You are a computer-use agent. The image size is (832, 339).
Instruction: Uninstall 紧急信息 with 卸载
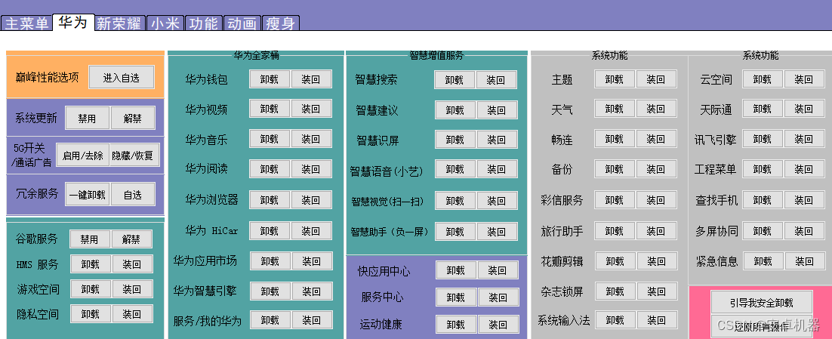[x=763, y=261]
